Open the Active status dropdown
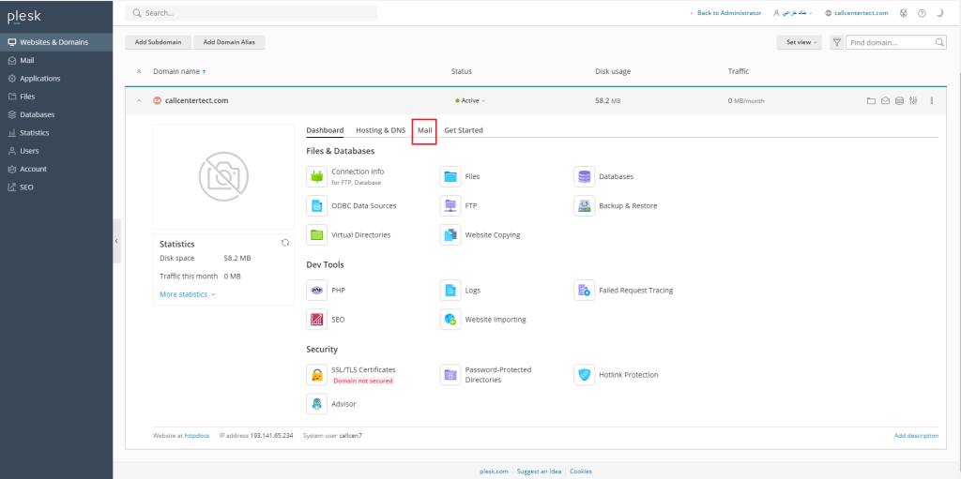Image resolution: width=961 pixels, height=479 pixels. (471, 100)
